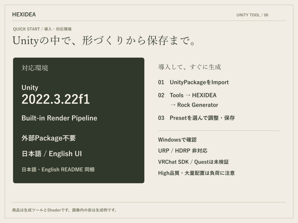This screenshot has width=298, height=223.
Task: Click the '導入して、すぐに生成' heading
Action: (x=189, y=67)
